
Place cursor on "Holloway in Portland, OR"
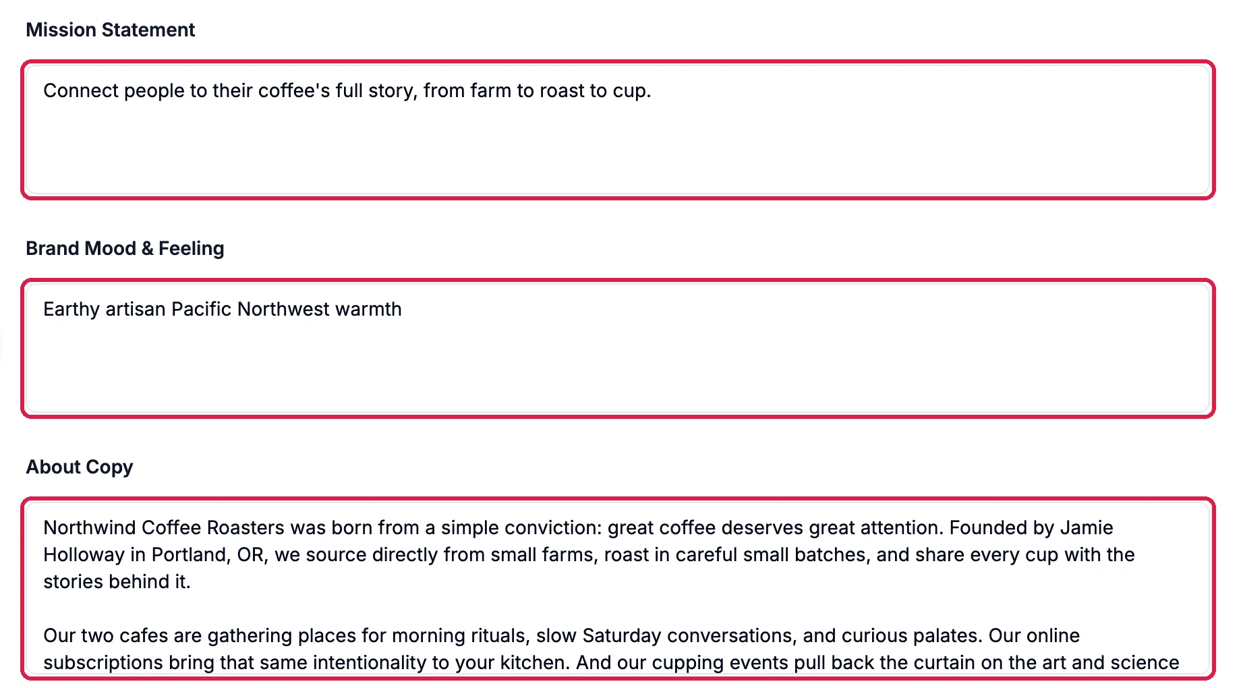tap(156, 554)
